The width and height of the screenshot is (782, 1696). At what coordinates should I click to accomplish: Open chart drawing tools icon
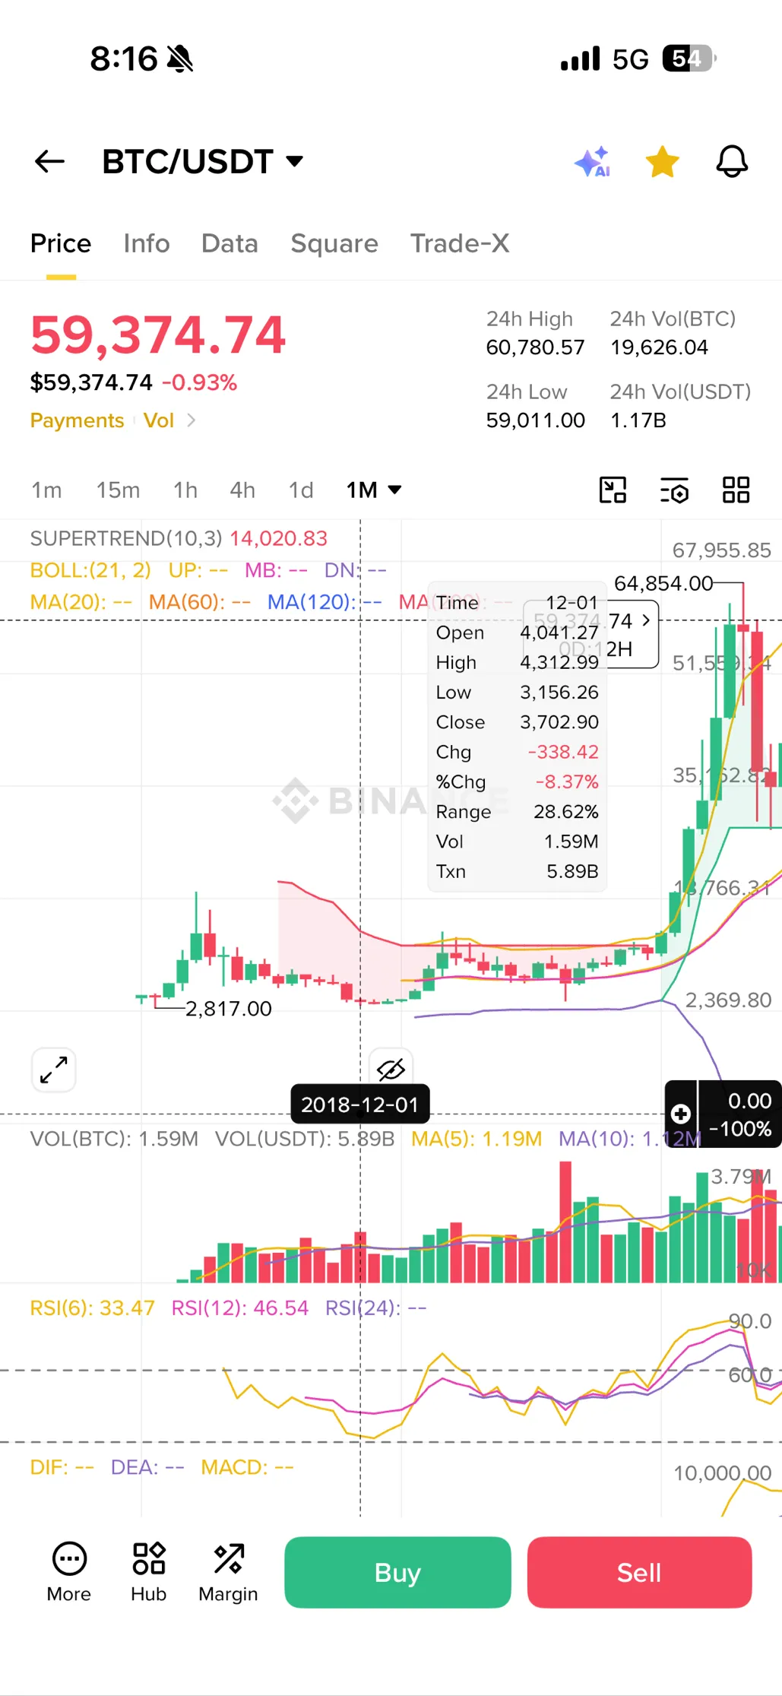click(613, 490)
